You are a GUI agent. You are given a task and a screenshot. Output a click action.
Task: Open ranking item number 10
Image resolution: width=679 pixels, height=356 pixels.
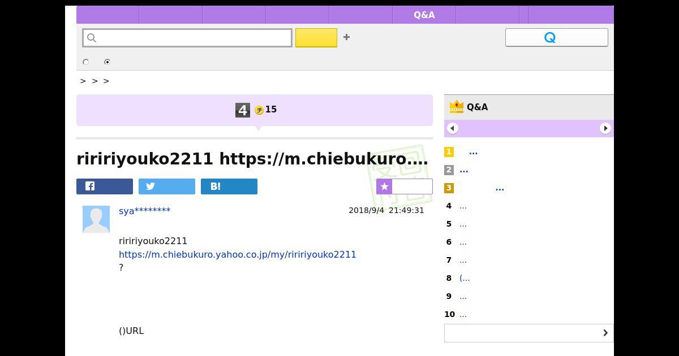463,315
